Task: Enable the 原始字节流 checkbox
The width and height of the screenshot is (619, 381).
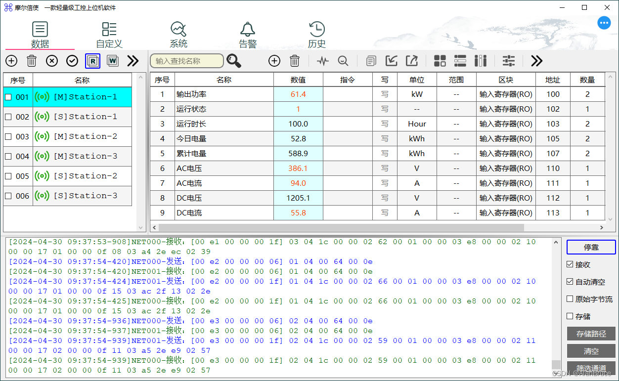Action: [570, 299]
